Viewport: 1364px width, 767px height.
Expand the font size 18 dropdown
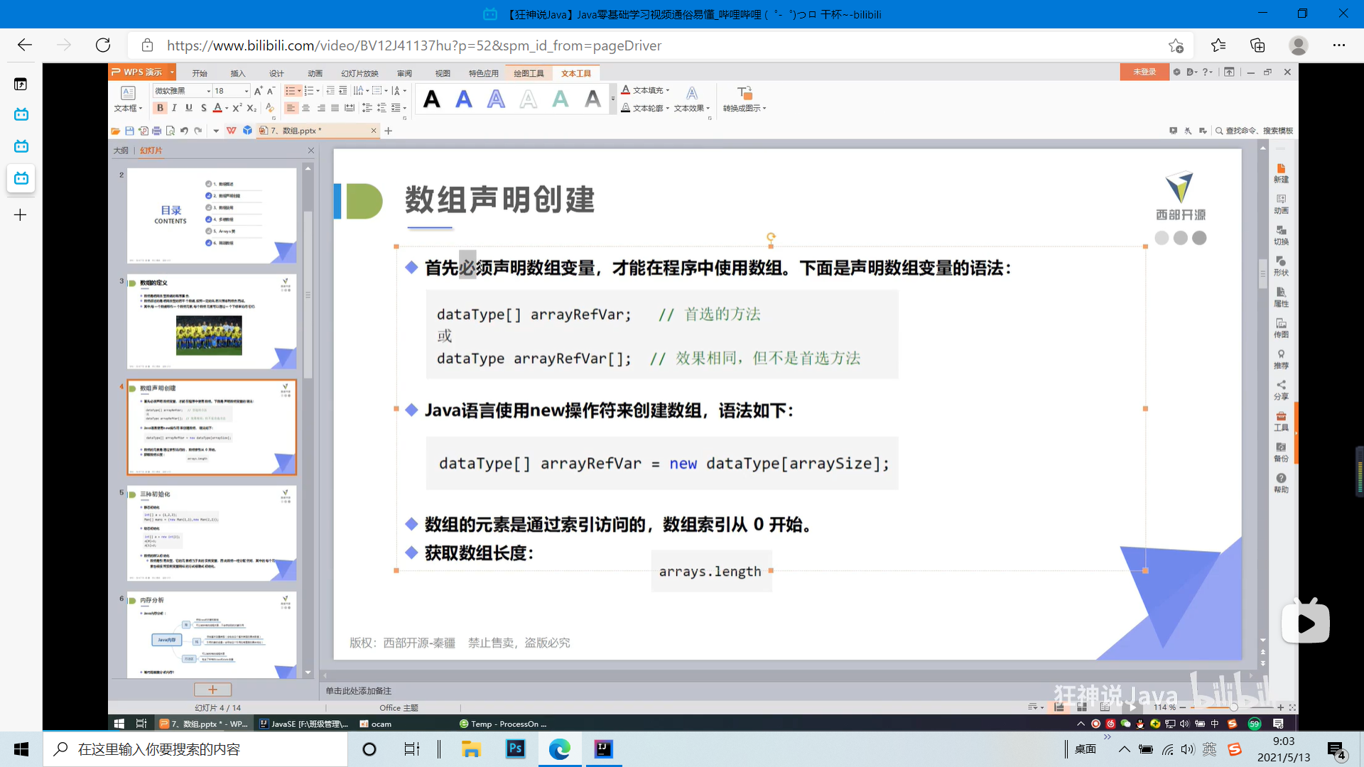coord(247,91)
